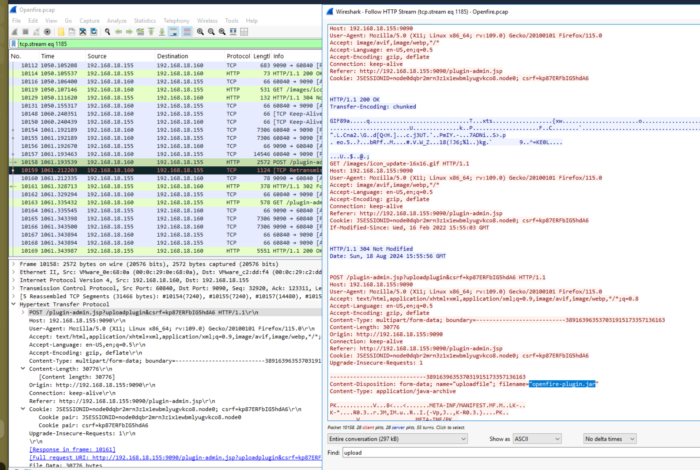Click Go to Last Packet icon
700x470 pixels.
162,32
